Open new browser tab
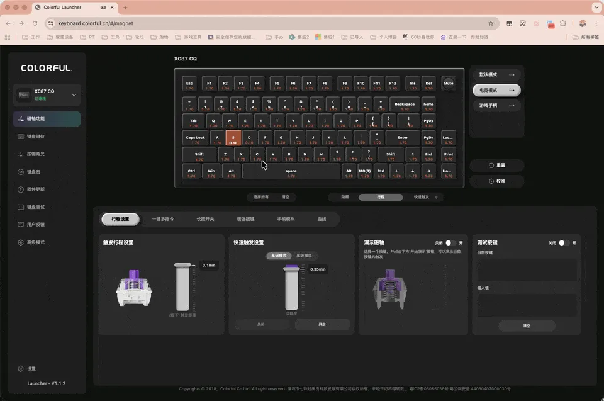 pyautogui.click(x=125, y=8)
